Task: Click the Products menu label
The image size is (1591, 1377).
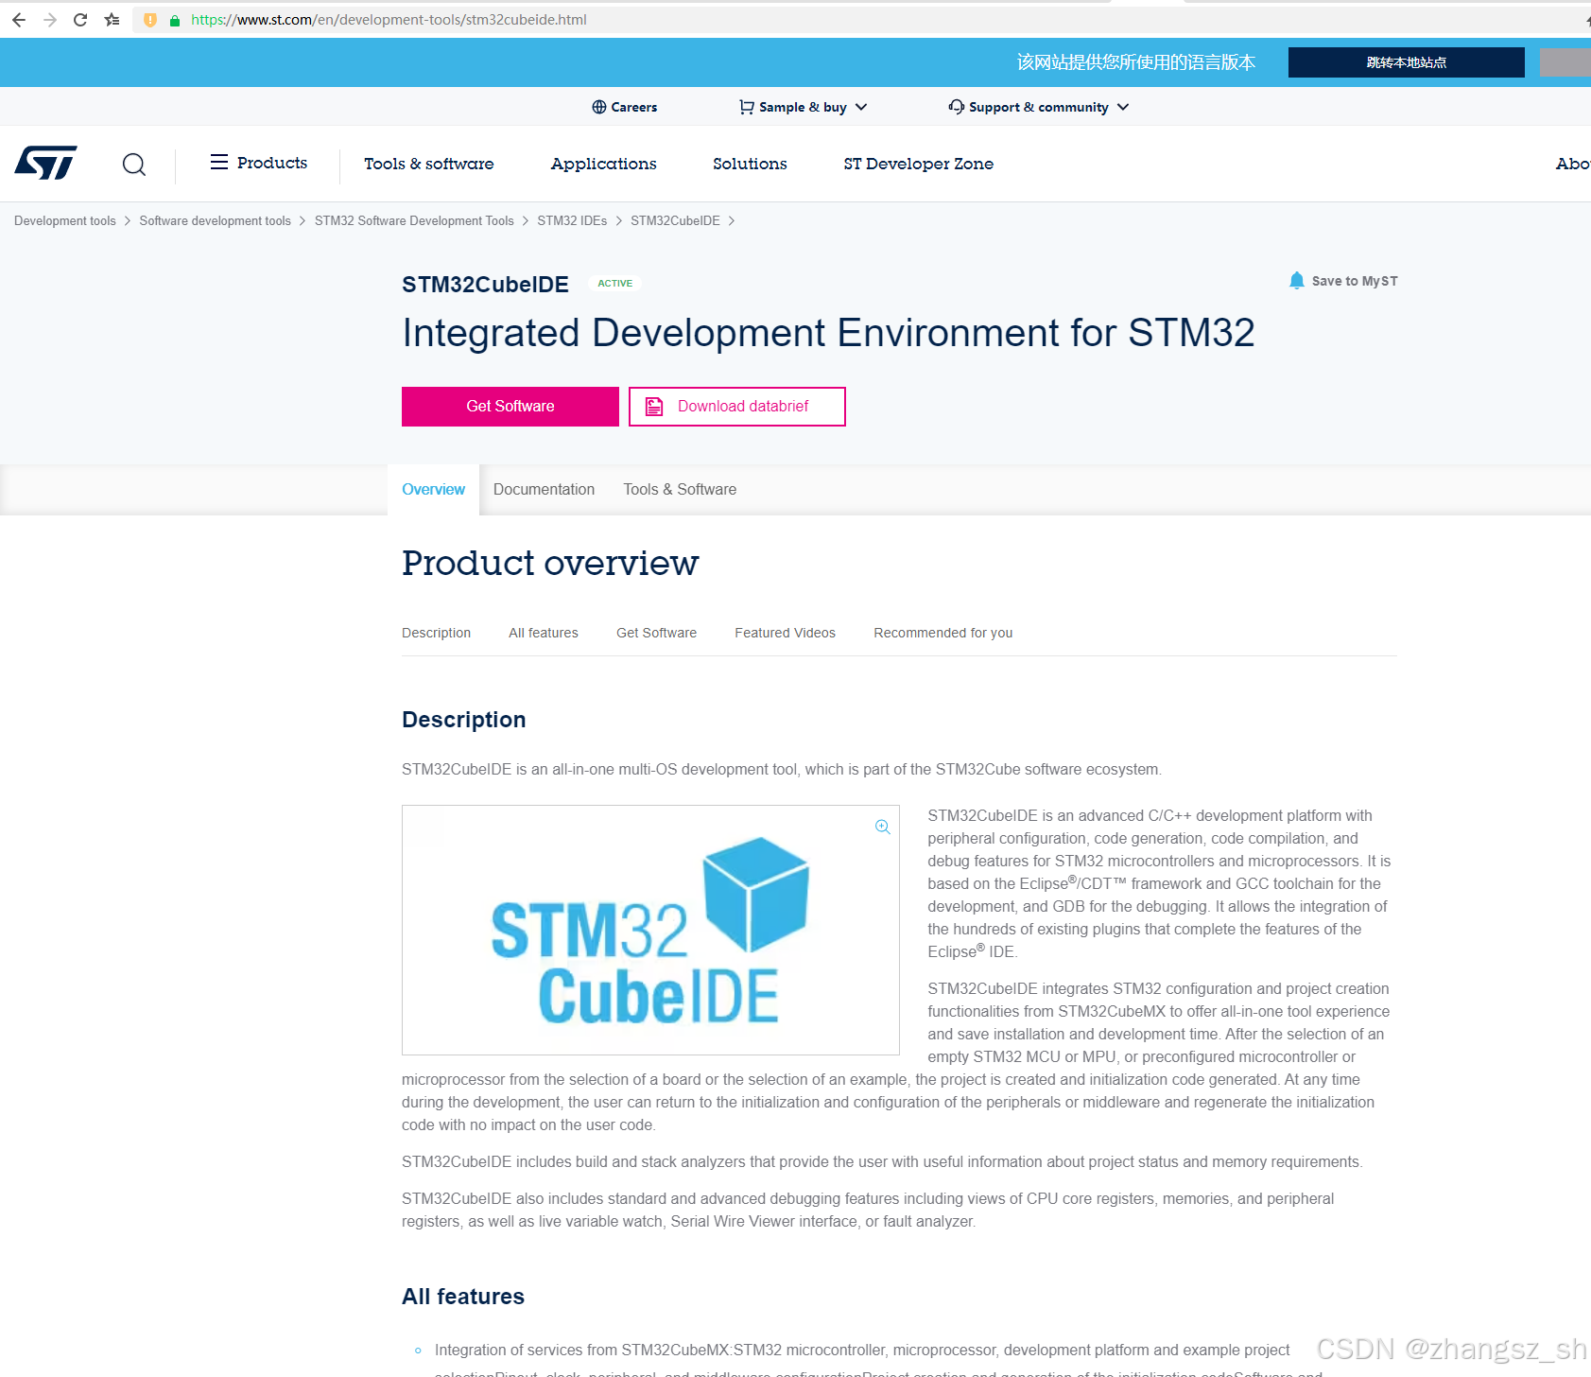Action: click(272, 163)
